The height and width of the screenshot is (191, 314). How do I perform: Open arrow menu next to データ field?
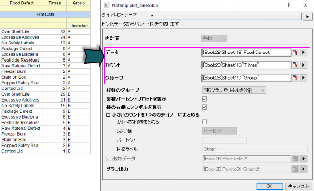point(303,53)
